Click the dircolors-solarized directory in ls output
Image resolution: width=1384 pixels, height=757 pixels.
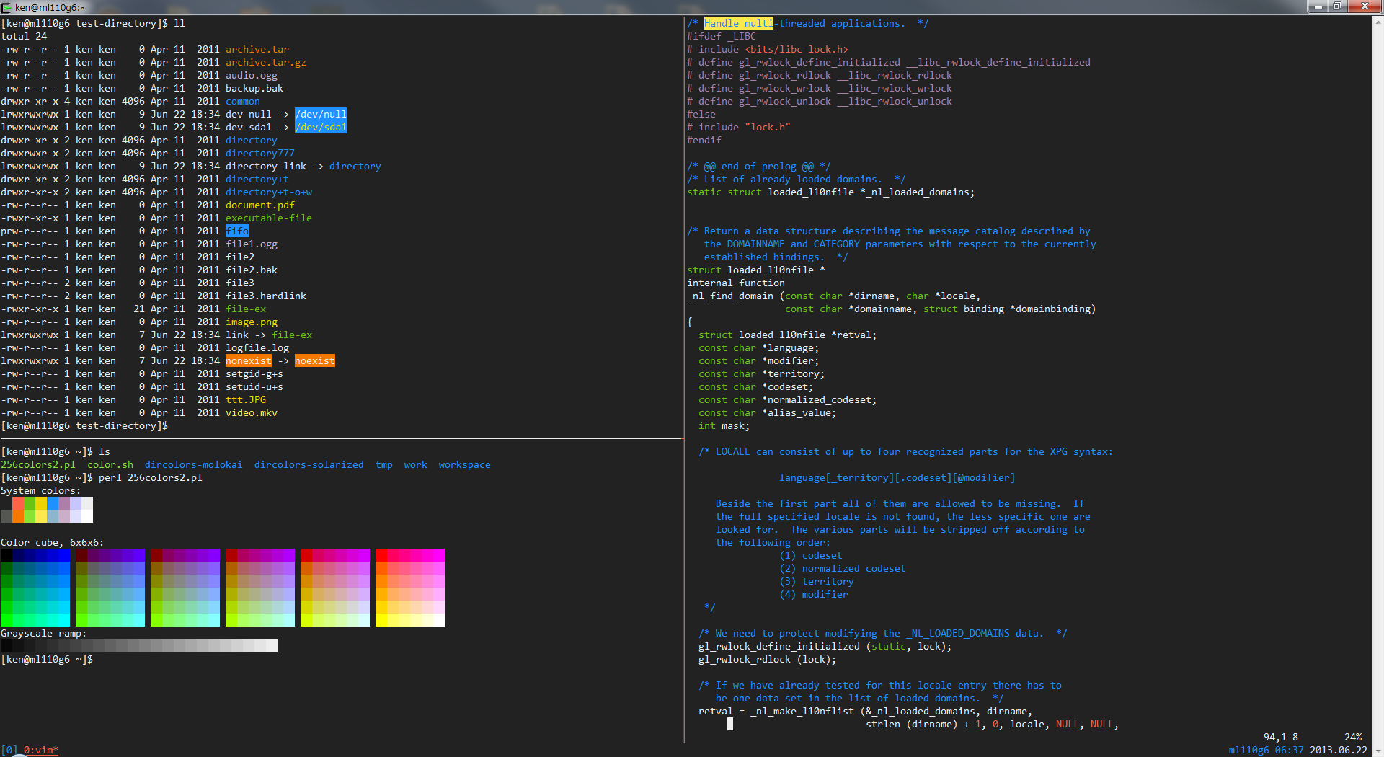coord(309,464)
